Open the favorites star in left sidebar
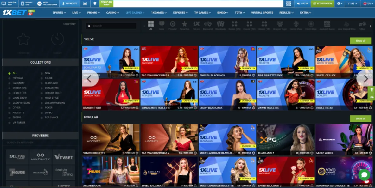 [x=23, y=39]
